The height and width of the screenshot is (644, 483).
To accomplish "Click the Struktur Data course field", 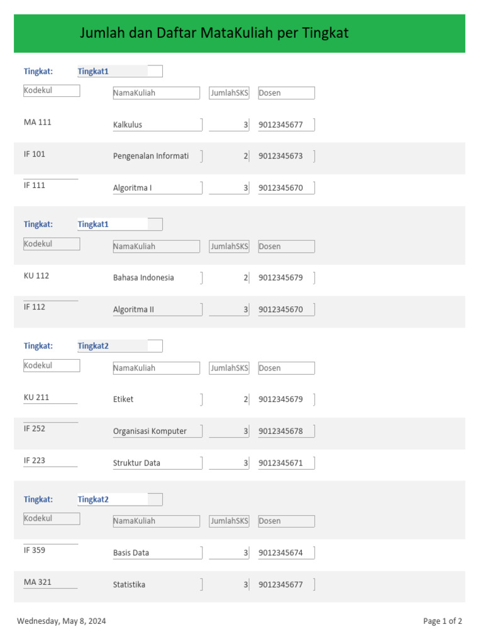I will click(x=157, y=463).
